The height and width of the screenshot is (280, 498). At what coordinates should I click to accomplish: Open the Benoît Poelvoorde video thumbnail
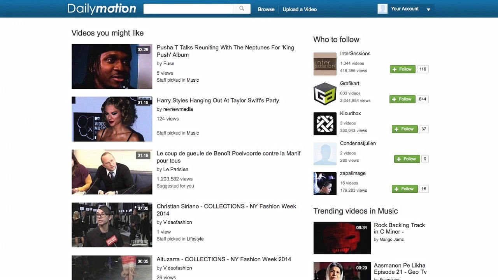[112, 172]
